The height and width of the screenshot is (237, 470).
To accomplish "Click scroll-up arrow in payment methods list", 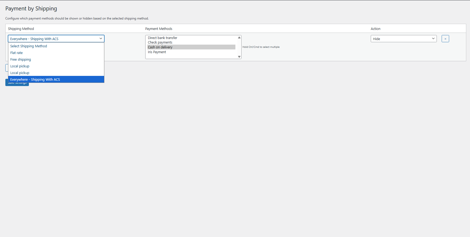I will [239, 38].
